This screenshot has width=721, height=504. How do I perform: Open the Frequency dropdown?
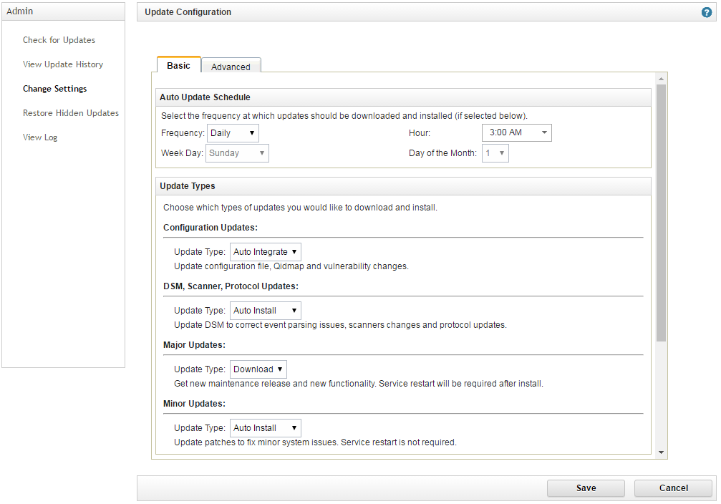click(233, 132)
